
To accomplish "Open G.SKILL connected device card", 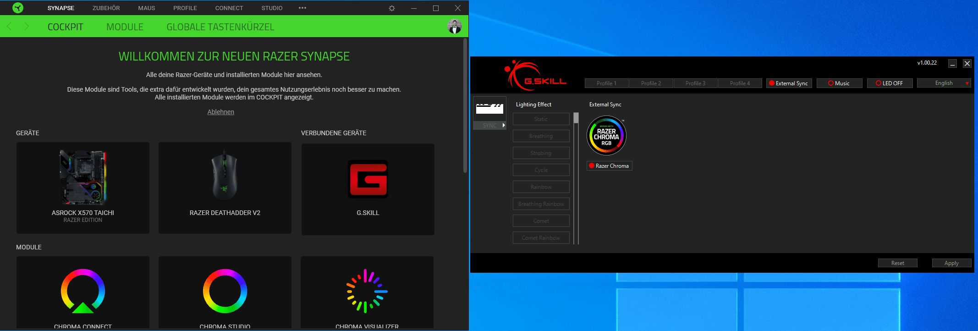I will coord(368,189).
